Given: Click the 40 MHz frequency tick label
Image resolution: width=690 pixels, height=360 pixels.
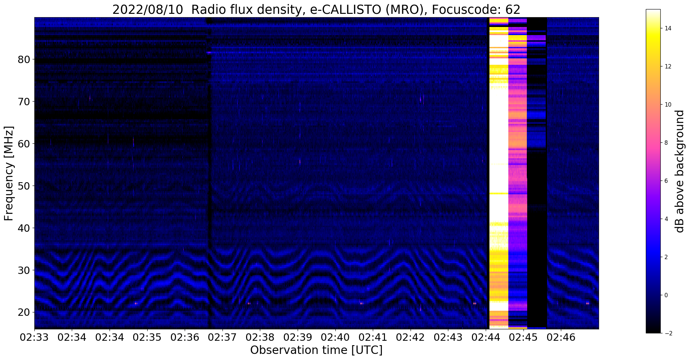Looking at the screenshot, I should (x=24, y=228).
